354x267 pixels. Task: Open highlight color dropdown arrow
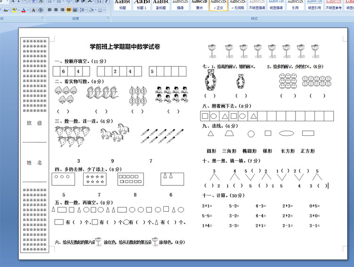pos(18,10)
